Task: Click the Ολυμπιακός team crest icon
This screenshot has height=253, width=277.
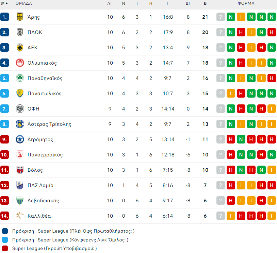Action: [20, 63]
